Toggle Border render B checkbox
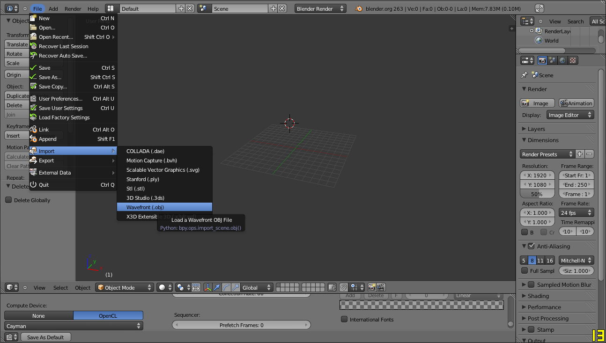This screenshot has height=343, width=606. (525, 232)
